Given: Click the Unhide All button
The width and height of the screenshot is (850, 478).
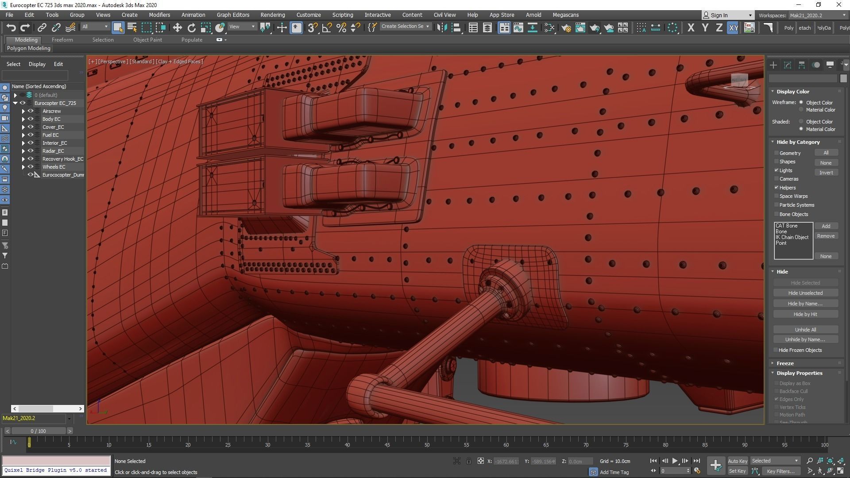Looking at the screenshot, I should click(805, 330).
